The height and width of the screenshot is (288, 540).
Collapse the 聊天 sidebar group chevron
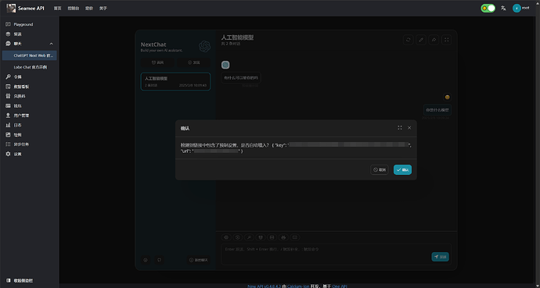coord(52,44)
